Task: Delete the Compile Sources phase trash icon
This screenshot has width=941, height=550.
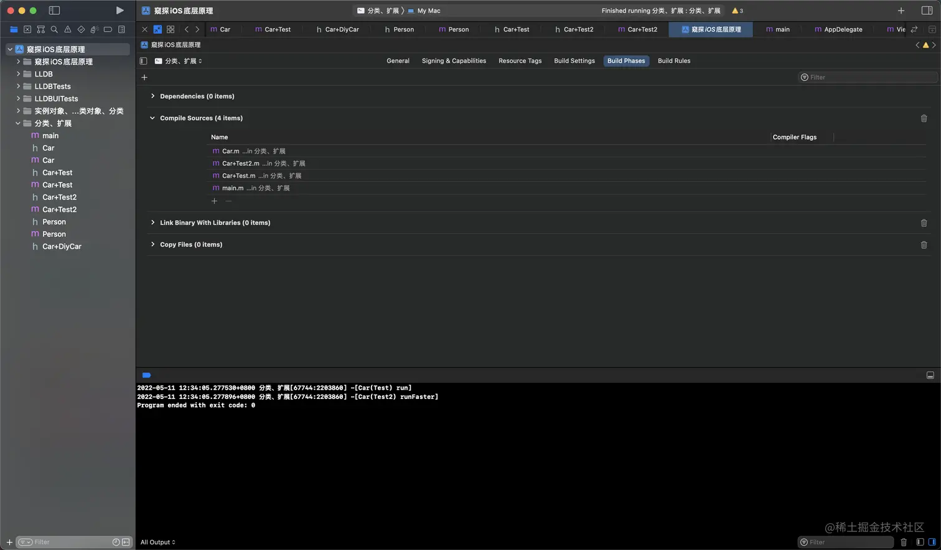Action: point(924,118)
